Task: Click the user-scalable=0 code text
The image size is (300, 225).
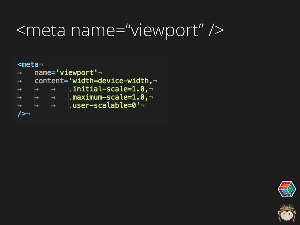Action: click(106, 105)
